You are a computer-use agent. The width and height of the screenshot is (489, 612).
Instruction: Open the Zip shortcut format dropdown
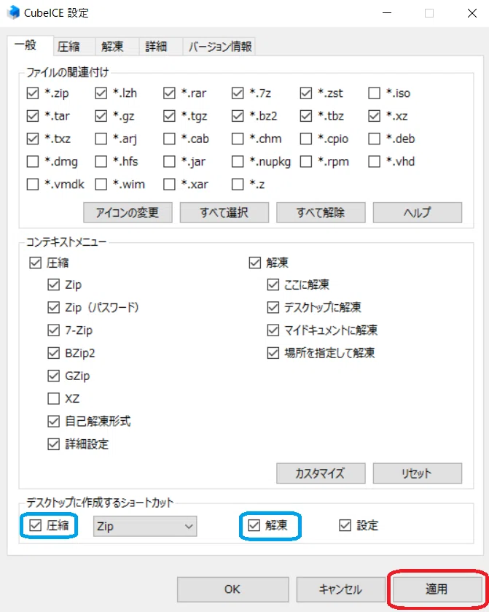tap(145, 526)
